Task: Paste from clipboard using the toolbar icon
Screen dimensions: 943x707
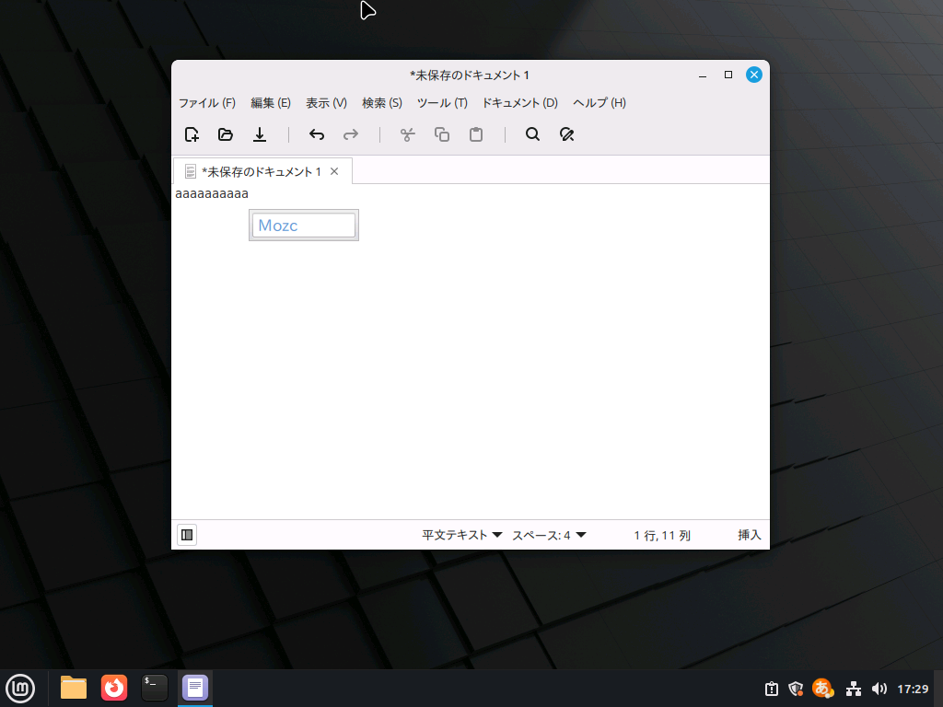Action: [x=476, y=134]
